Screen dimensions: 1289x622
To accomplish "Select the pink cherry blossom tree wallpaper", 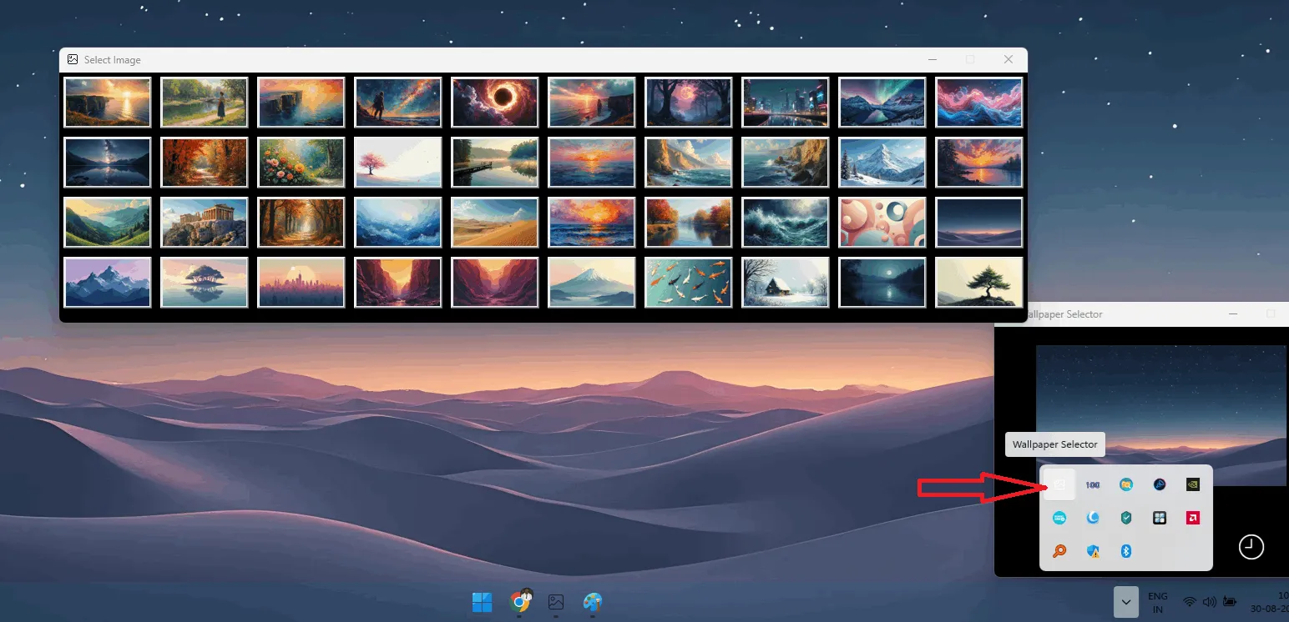I will pyautogui.click(x=398, y=163).
